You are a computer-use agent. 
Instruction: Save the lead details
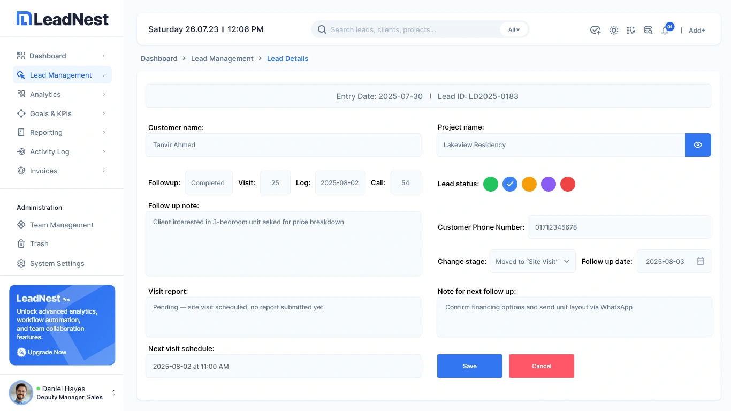click(x=470, y=366)
